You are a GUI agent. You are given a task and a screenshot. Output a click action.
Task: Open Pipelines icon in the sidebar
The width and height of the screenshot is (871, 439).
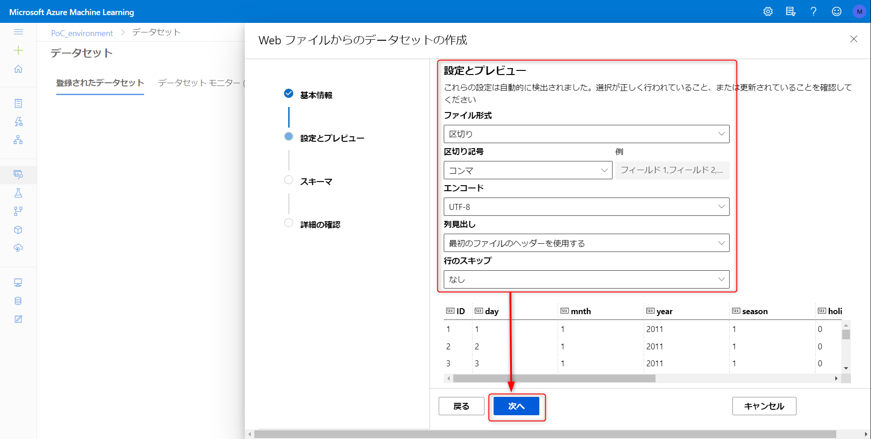tap(18, 211)
